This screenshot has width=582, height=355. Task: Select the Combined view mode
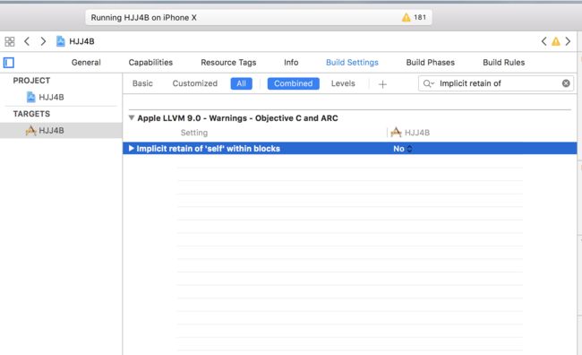click(x=293, y=83)
